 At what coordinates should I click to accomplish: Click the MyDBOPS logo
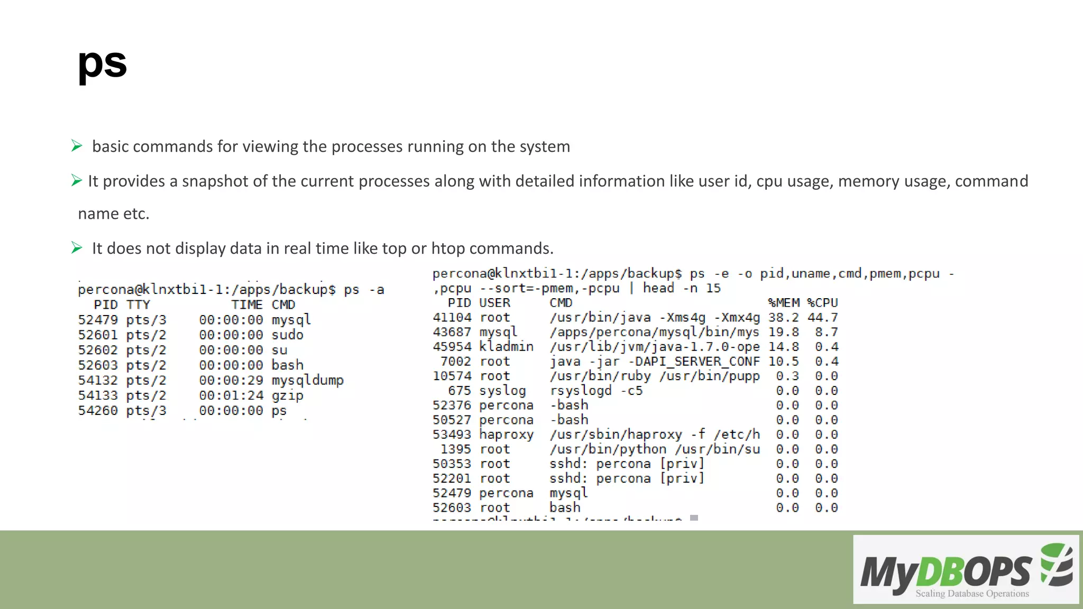[x=966, y=569]
